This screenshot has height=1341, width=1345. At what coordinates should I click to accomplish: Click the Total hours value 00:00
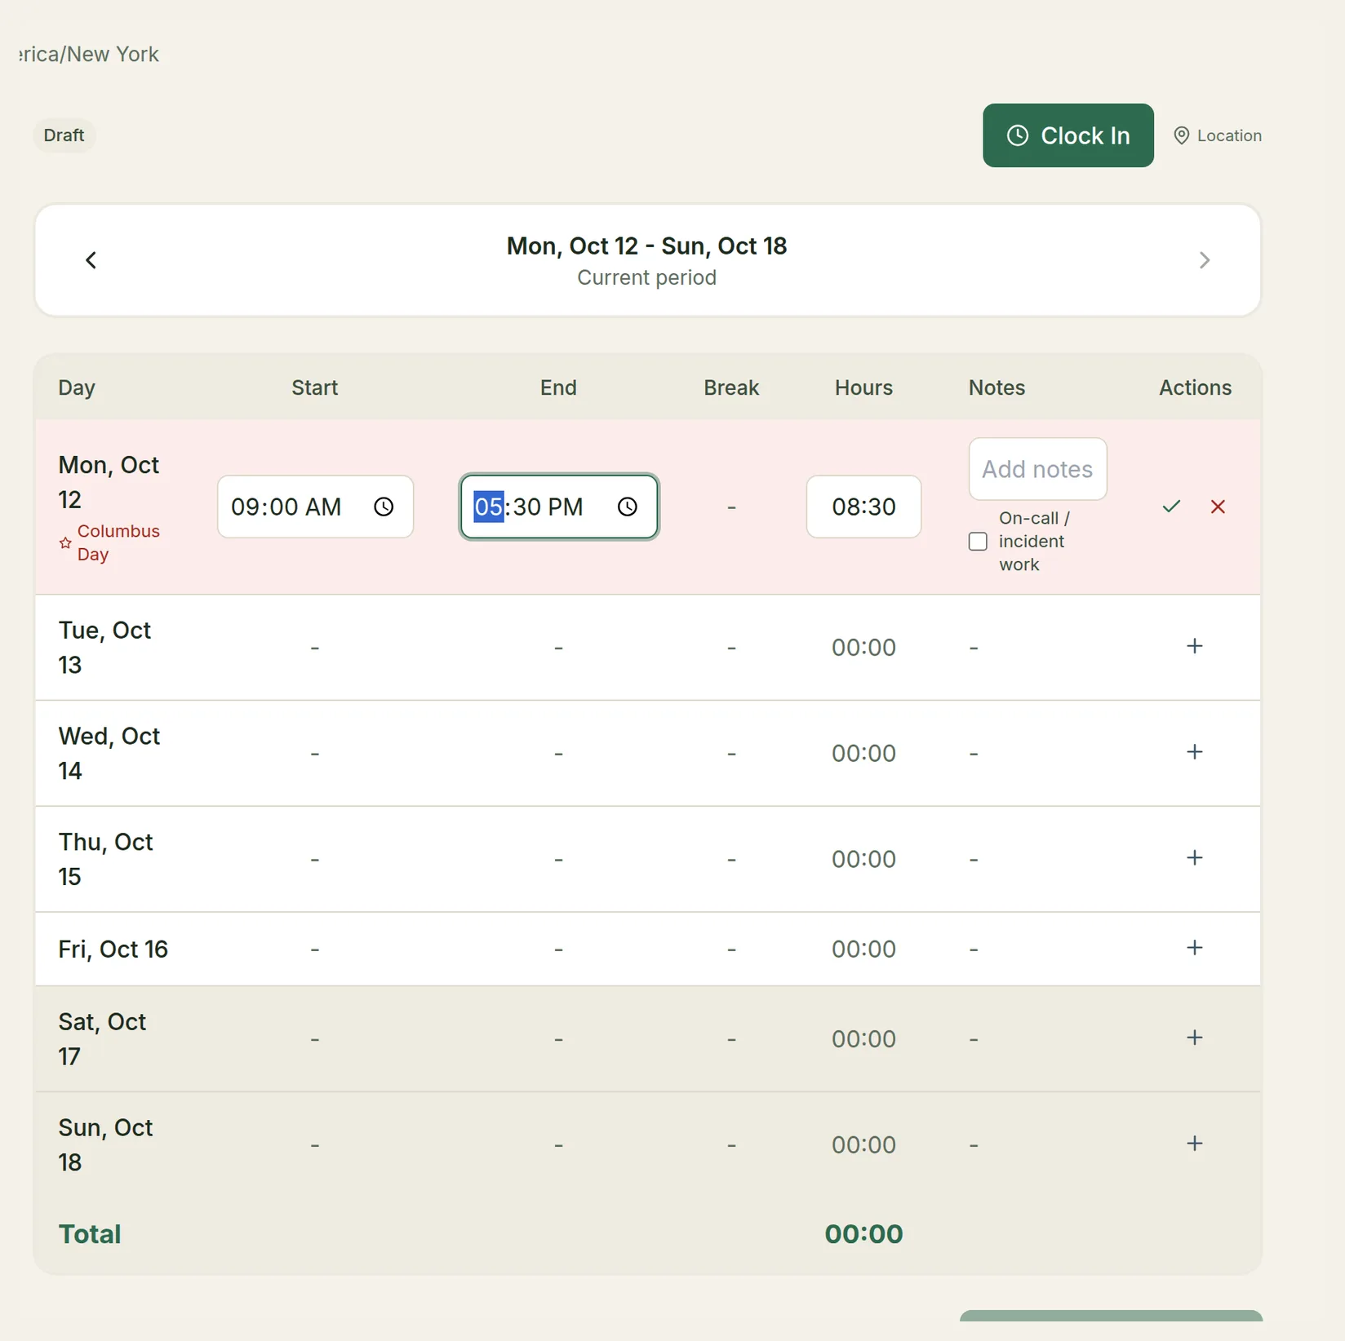pyautogui.click(x=863, y=1234)
